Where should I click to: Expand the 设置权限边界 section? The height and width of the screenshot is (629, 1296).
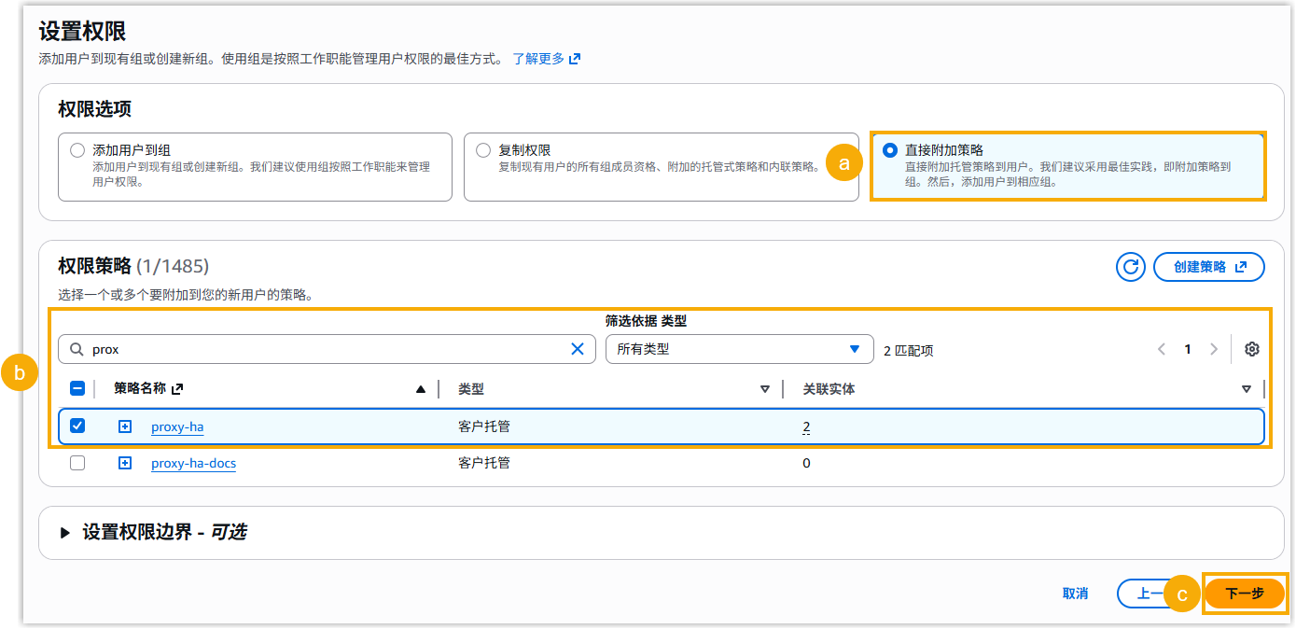[65, 533]
